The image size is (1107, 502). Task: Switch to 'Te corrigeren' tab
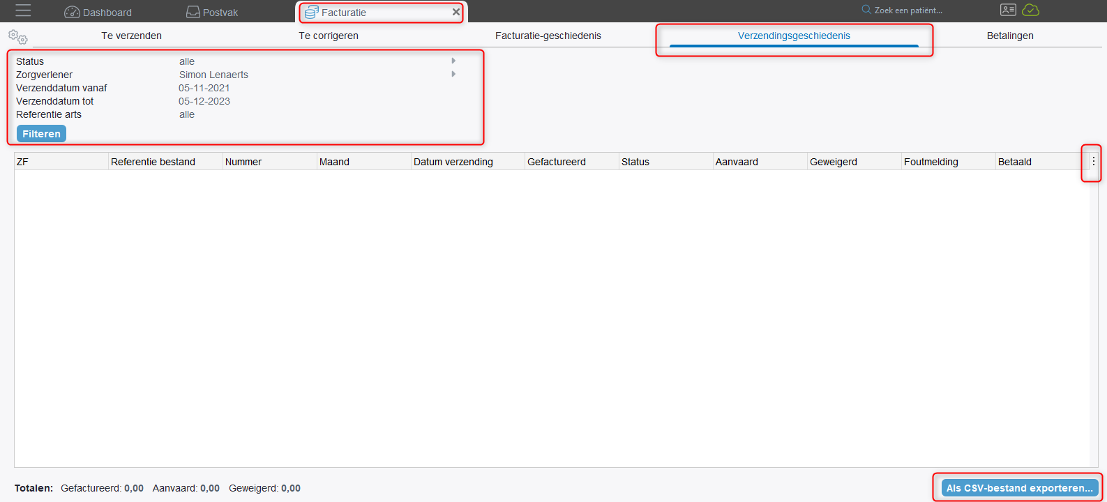point(329,36)
